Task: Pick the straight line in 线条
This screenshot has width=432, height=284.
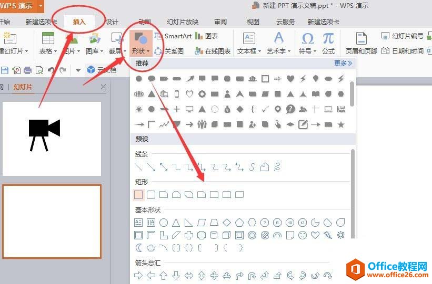Action: tap(138, 167)
